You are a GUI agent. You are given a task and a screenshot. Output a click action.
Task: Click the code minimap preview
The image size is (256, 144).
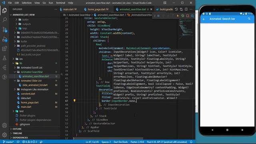[186, 29]
